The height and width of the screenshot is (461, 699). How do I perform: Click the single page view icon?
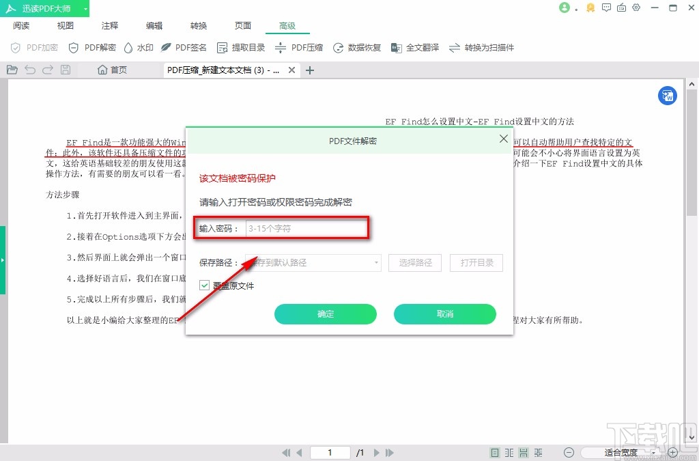tap(494, 452)
